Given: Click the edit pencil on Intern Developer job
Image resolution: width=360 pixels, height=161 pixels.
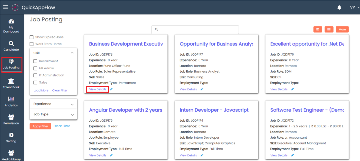Looking at the screenshot, I should (x=202, y=155).
